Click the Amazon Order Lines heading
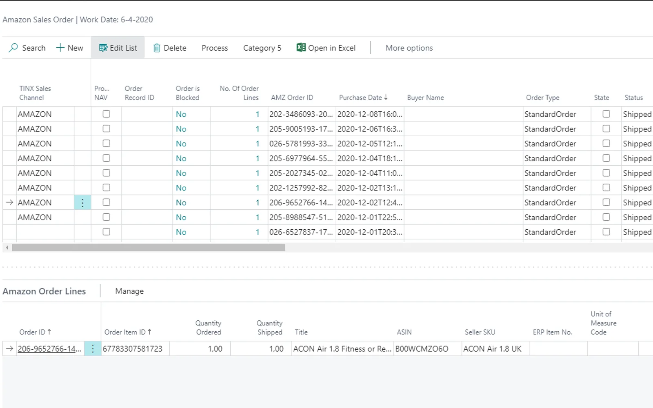 point(44,291)
